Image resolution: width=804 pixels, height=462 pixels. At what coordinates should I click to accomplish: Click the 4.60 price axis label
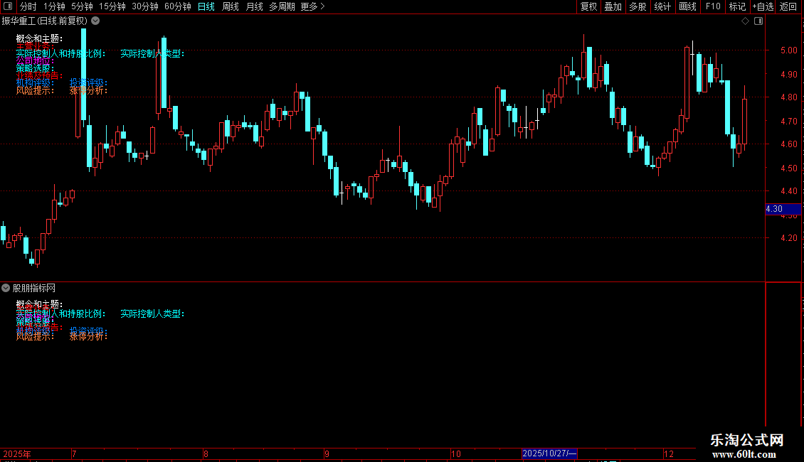tap(788, 144)
